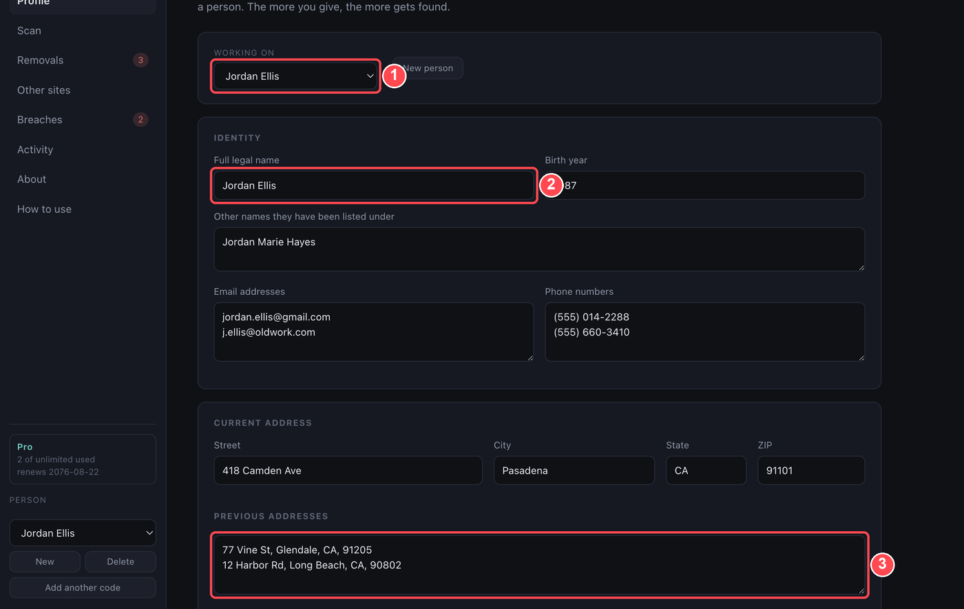Click the Other names textarea
964x609 pixels.
coord(539,249)
